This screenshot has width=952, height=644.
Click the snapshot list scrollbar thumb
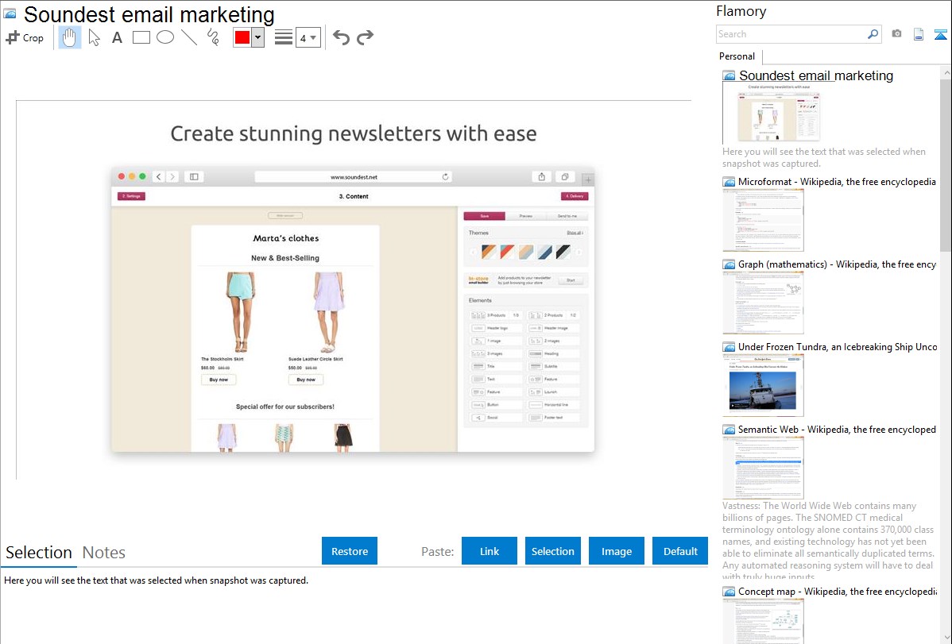[x=946, y=164]
